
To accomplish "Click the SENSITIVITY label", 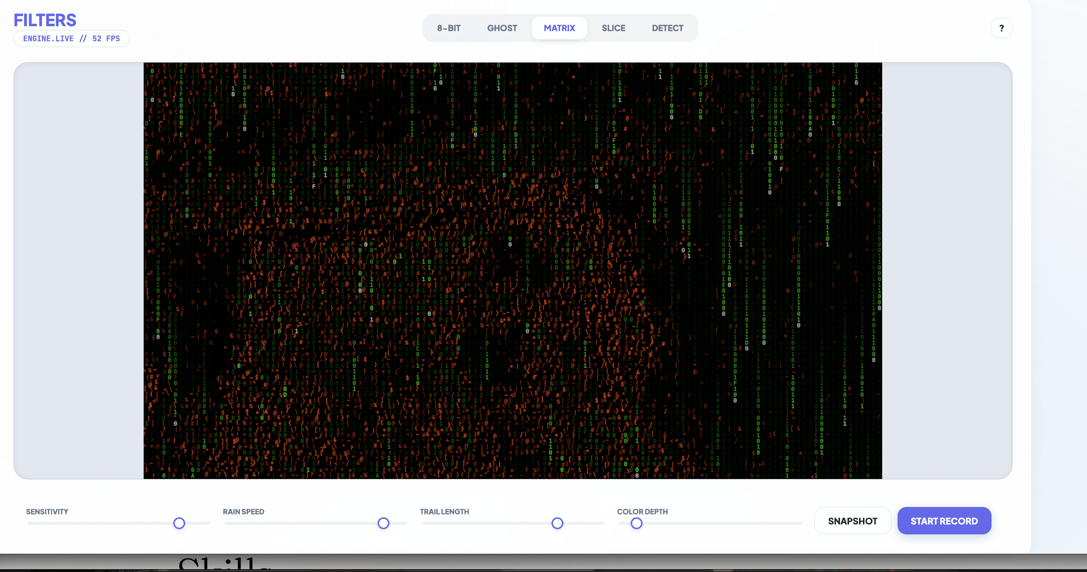I will click(x=47, y=512).
